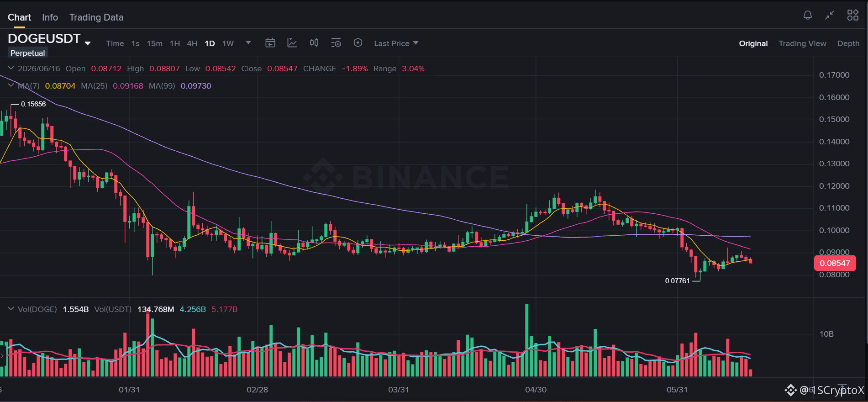Click the MA(7) value 0.08704
868x402 pixels.
pos(60,86)
